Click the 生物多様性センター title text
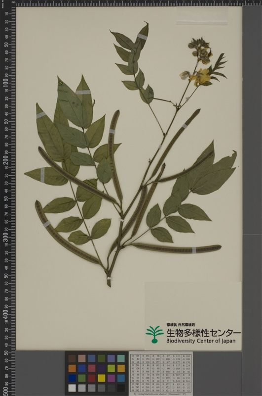Viewport: 262px width, 396px height. click(203, 333)
